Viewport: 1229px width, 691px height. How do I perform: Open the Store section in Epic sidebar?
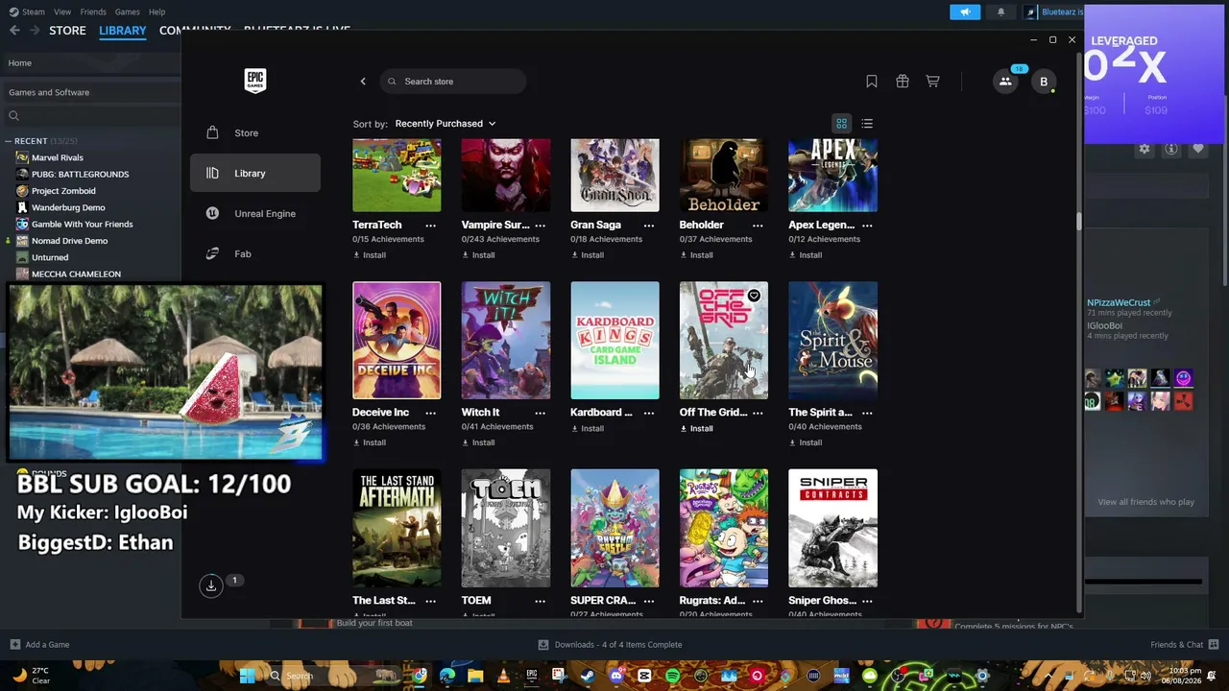tap(255, 133)
